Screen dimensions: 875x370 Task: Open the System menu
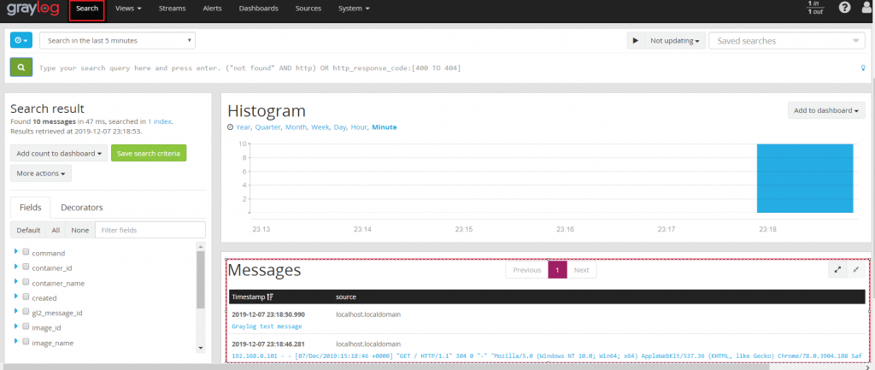pos(354,9)
